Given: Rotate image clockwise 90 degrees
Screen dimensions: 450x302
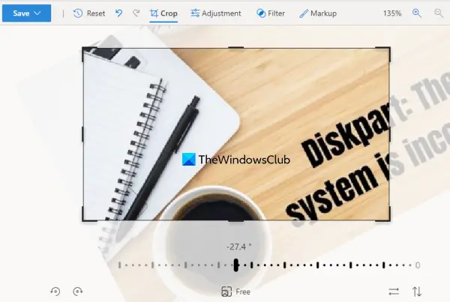Looking at the screenshot, I should [x=77, y=292].
